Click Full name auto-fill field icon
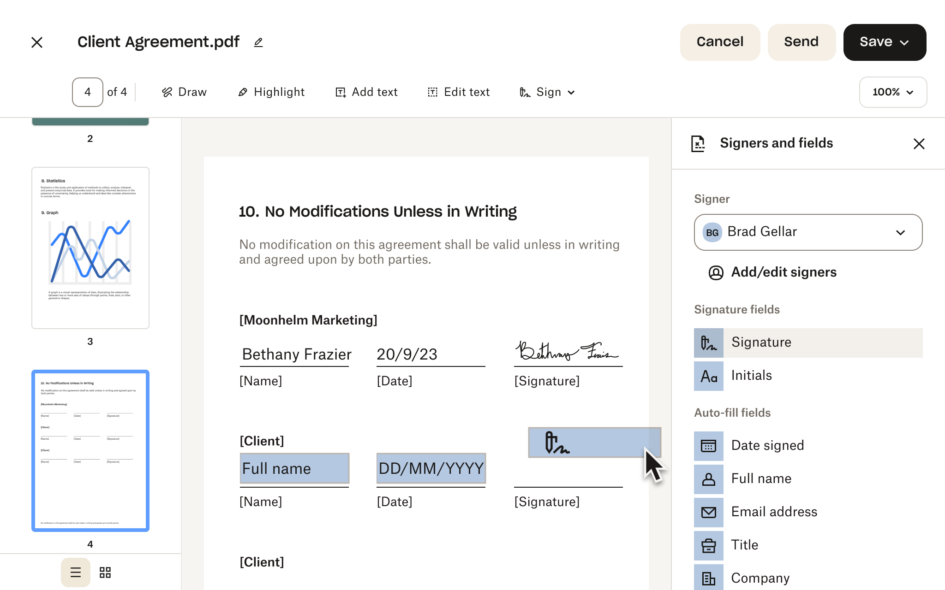Image resolution: width=945 pixels, height=590 pixels. [708, 478]
